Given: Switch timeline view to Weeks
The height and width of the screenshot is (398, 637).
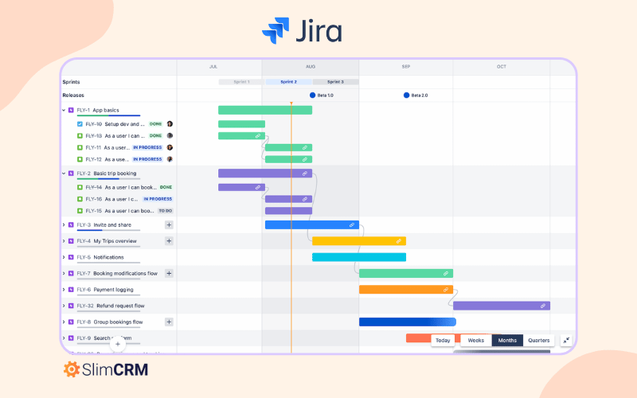Looking at the screenshot, I should tap(475, 341).
